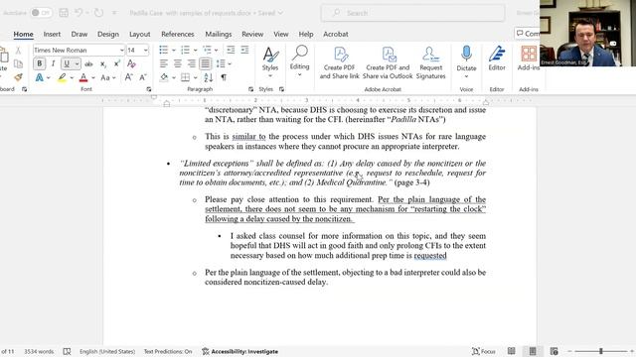This screenshot has width=636, height=357.
Task: Toggle Show/Hide paragraph marks
Action: [x=224, y=77]
